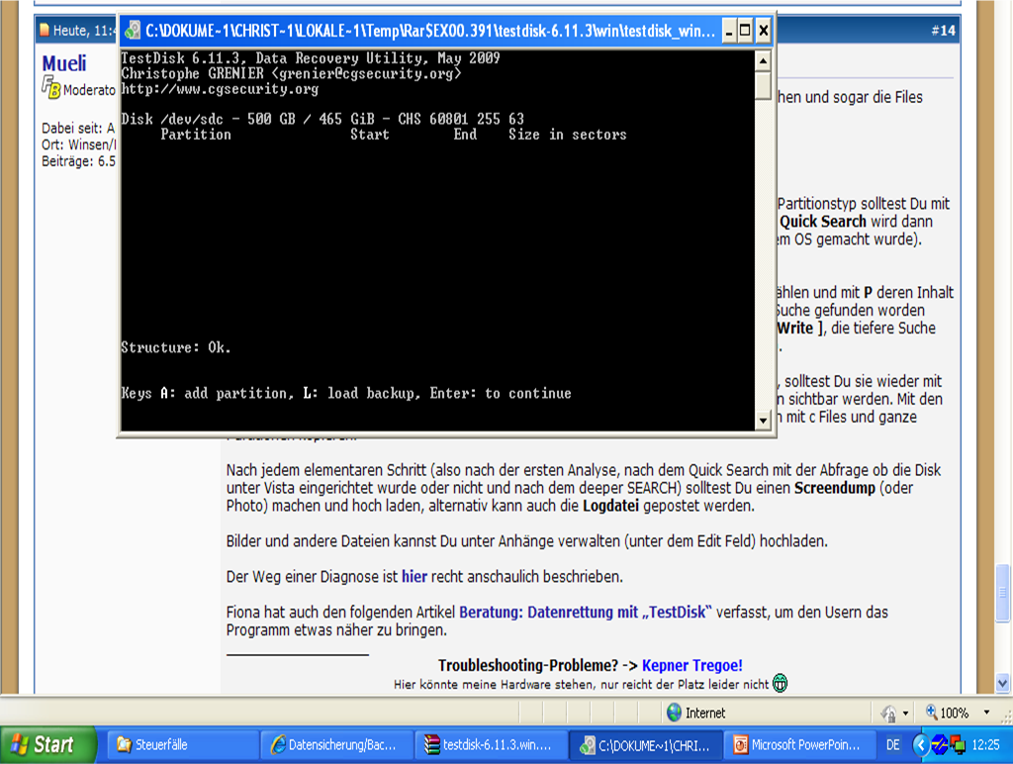Viewport: 1013px width, 764px height.
Task: Click the WinRAR books icon on testdisk taskbar button
Action: [x=431, y=744]
